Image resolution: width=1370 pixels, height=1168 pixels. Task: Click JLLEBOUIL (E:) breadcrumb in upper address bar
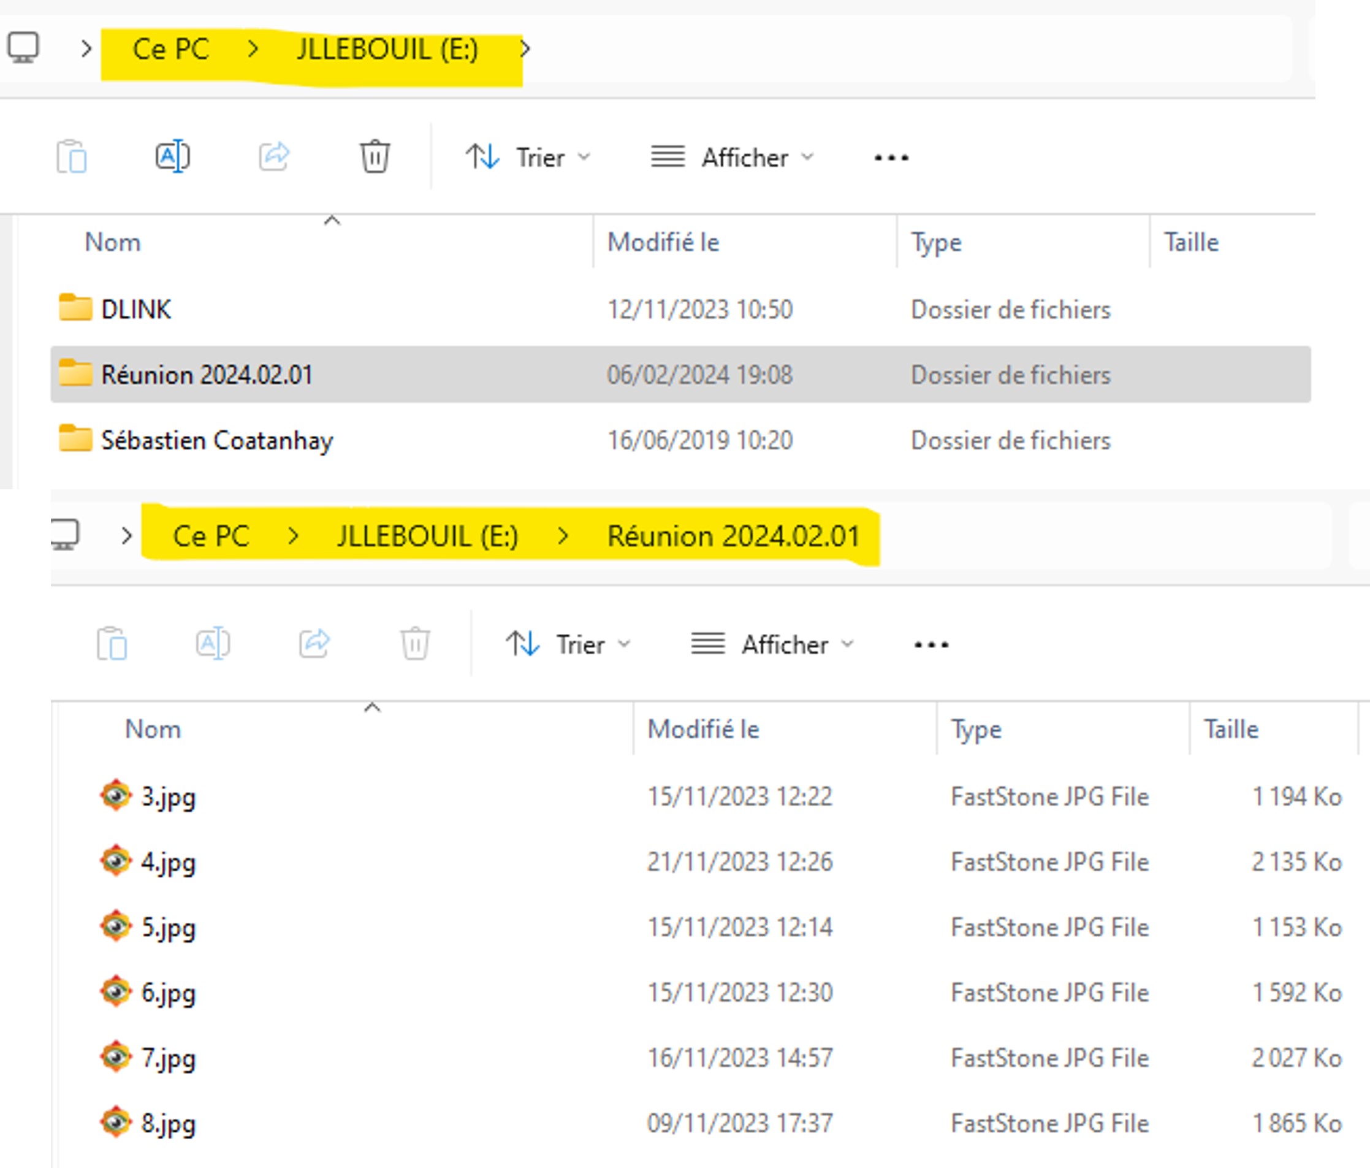coord(387,50)
